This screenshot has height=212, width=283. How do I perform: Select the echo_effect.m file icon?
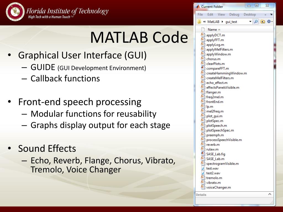coord(203,82)
